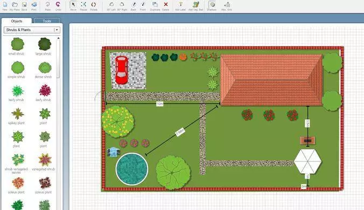Click the object list scroll-up arrow
Screen dimensions: 364x210
point(58,38)
